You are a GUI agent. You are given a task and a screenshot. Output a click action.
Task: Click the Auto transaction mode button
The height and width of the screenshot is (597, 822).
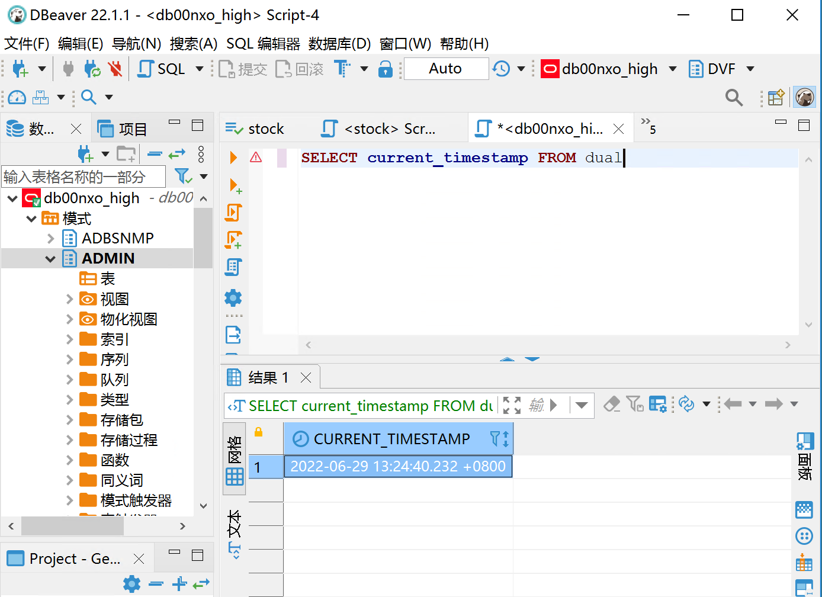click(445, 69)
